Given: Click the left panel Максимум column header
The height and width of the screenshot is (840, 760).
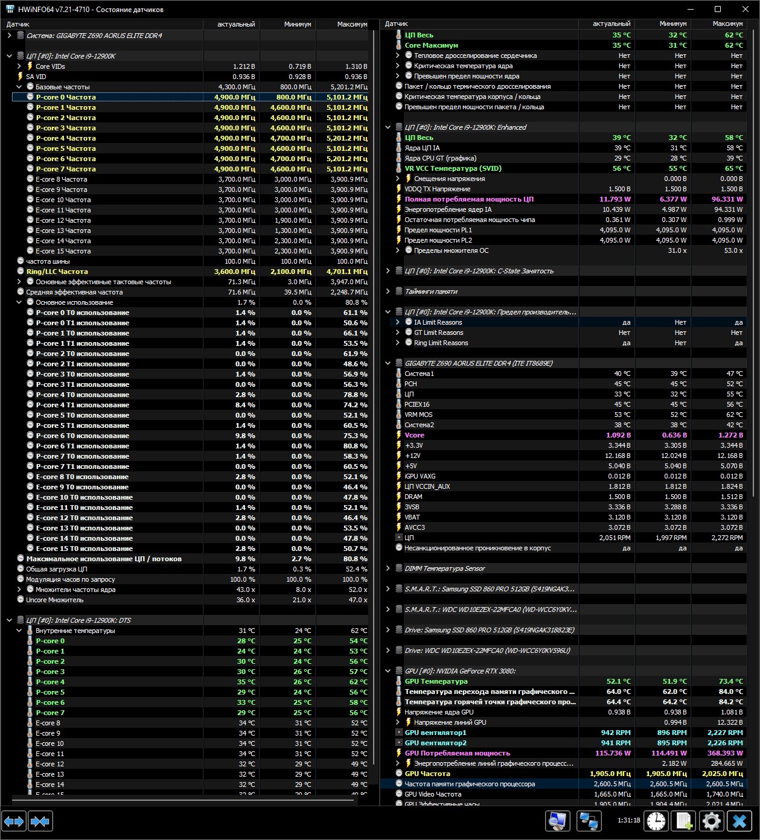Looking at the screenshot, I should coord(342,24).
